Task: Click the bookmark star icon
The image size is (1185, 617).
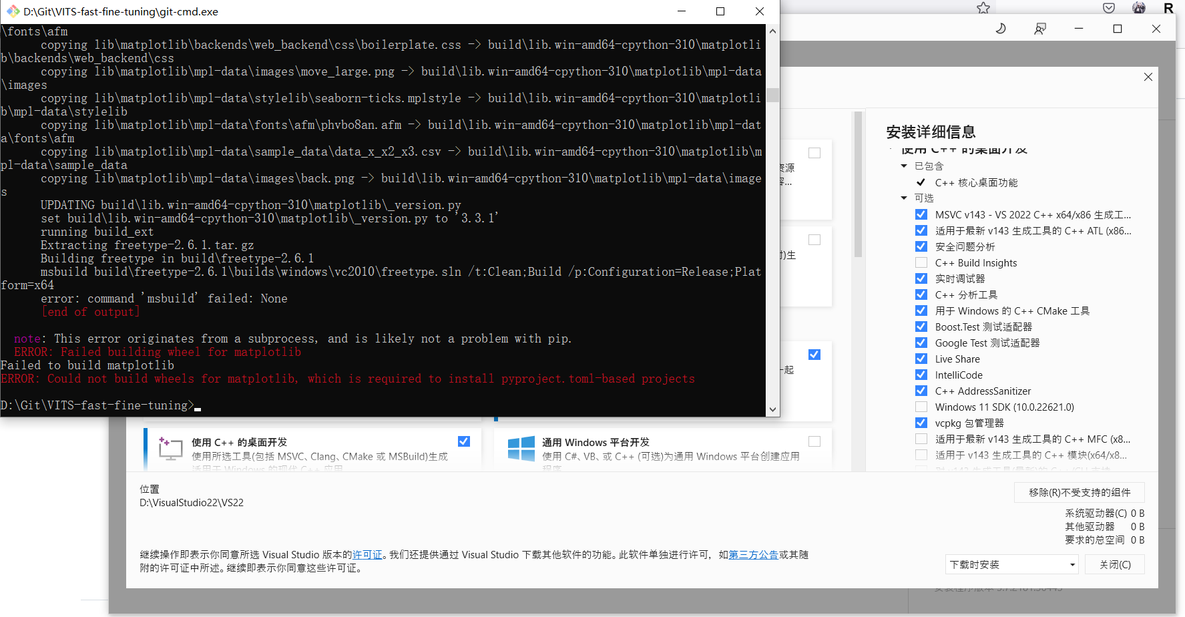Action: [x=983, y=7]
